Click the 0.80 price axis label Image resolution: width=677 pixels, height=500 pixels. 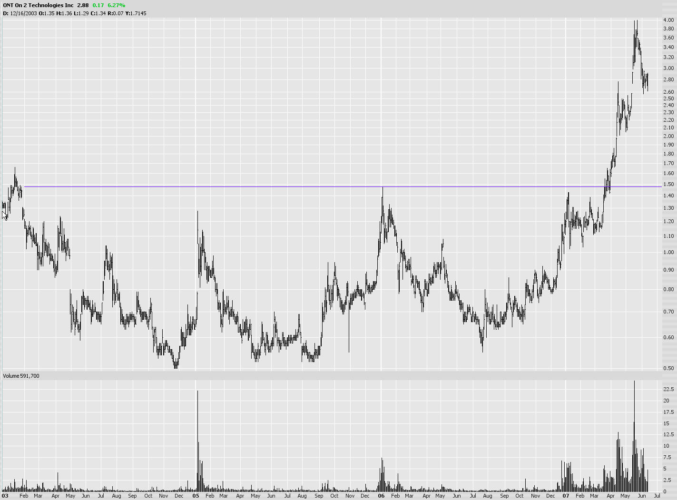tap(668, 289)
